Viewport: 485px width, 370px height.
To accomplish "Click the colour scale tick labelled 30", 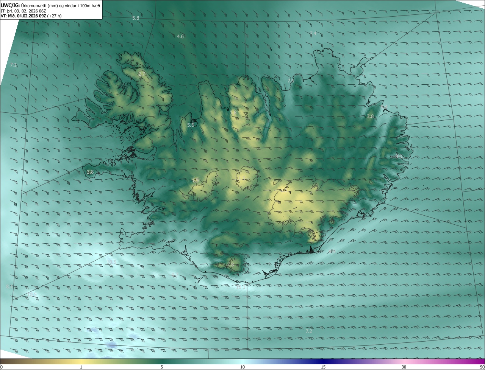I will point(404,367).
